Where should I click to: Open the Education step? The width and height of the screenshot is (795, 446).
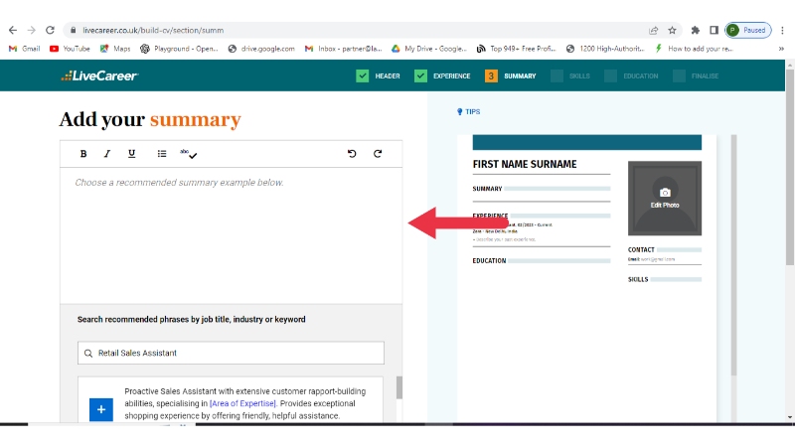point(630,75)
